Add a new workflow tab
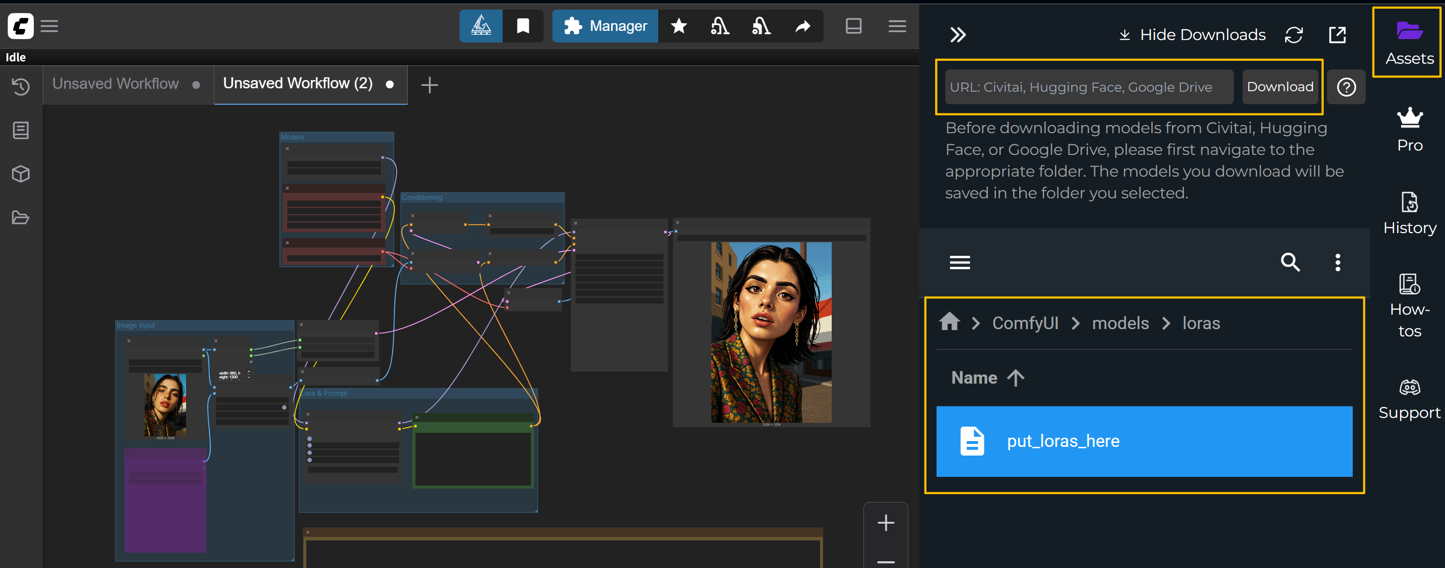Screen dimensions: 1445x568 (x=430, y=85)
